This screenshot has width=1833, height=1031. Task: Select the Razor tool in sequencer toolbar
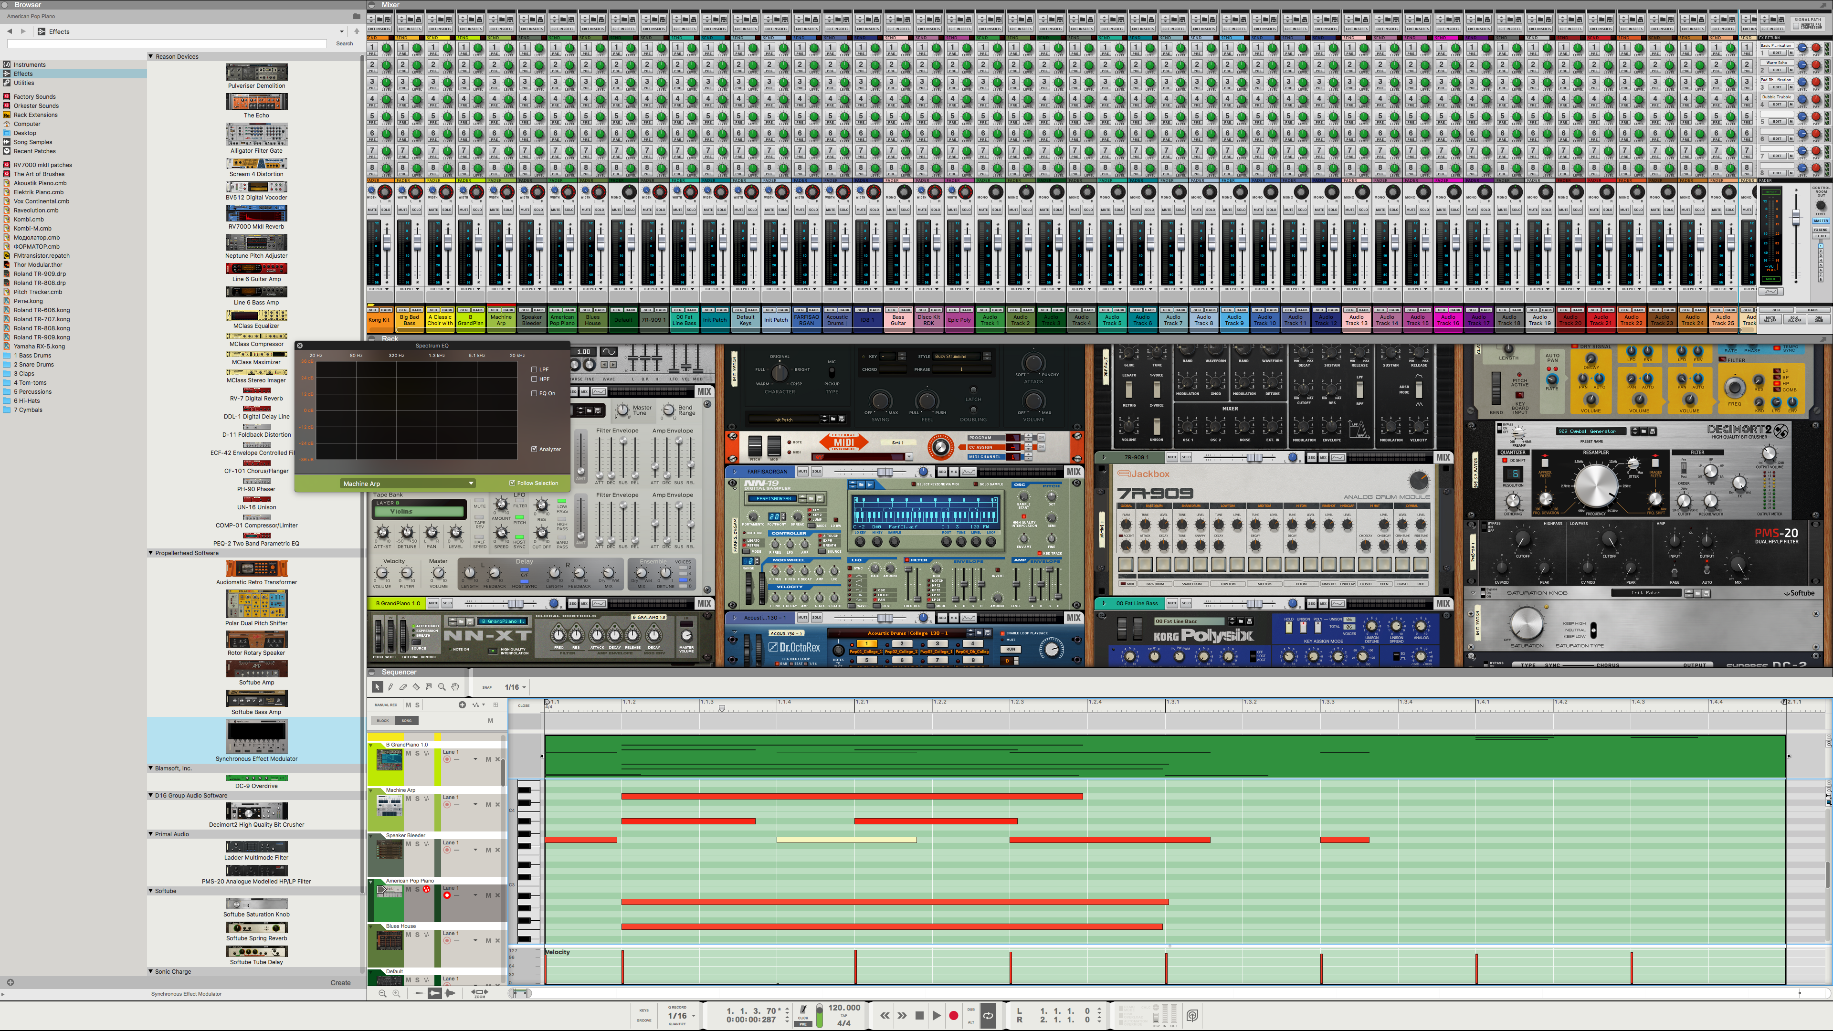tap(416, 687)
